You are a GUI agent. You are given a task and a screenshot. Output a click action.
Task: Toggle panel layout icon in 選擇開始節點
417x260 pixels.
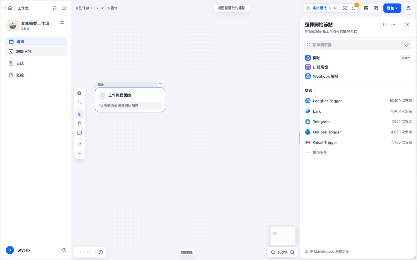point(385,25)
